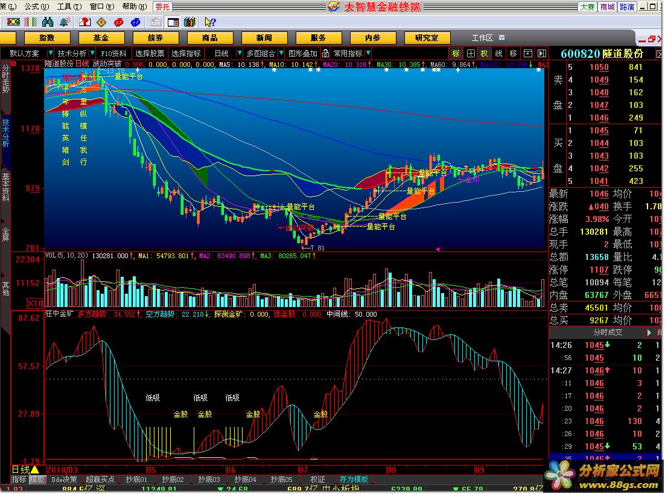Click the grayed printer-like toolbar icon
665x494 pixels.
coord(156,22)
